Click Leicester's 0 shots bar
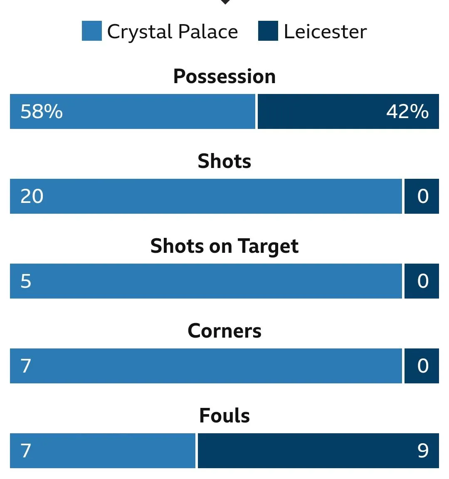 pyautogui.click(x=422, y=196)
